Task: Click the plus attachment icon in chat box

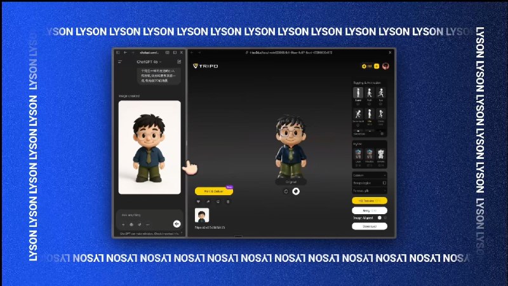Action: click(123, 224)
